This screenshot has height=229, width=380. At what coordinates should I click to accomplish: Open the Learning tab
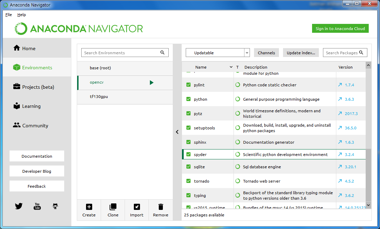tap(37, 106)
